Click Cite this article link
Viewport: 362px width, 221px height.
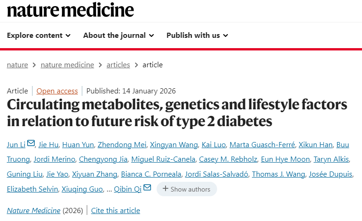[115, 211]
